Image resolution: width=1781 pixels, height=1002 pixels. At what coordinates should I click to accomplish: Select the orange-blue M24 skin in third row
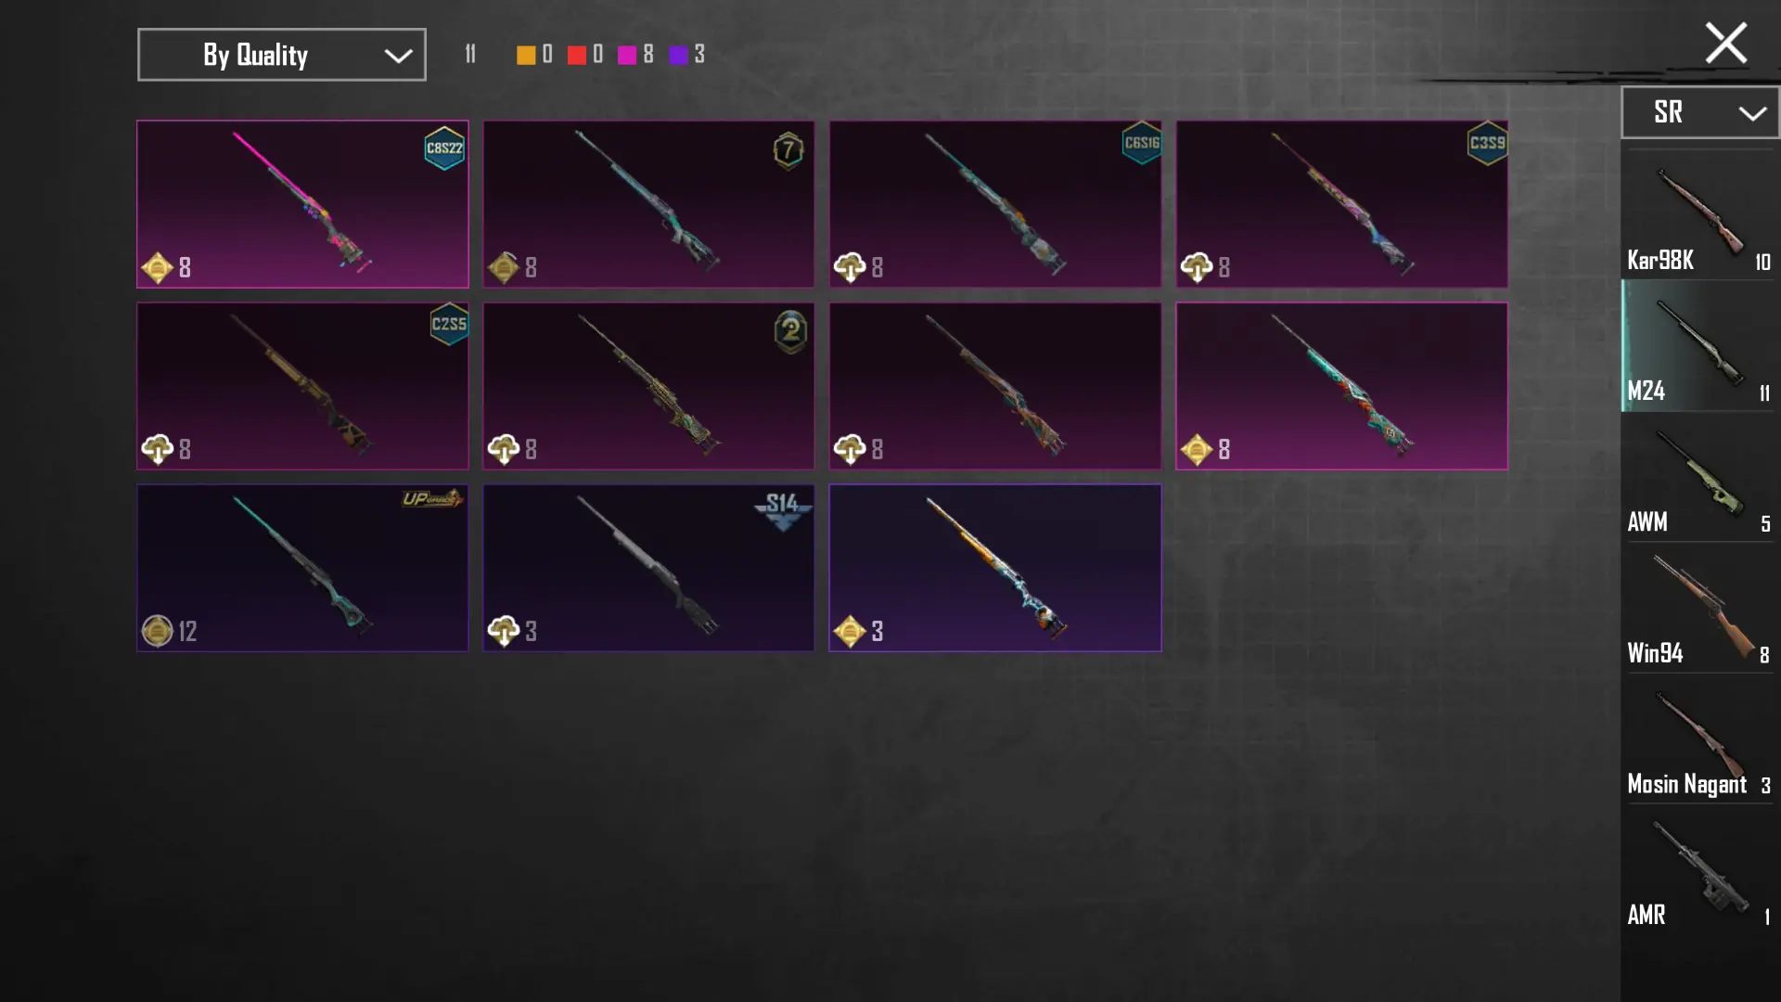(x=994, y=568)
